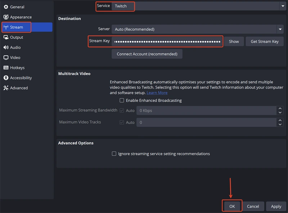Click the Stream antenna icon

coord(6,27)
